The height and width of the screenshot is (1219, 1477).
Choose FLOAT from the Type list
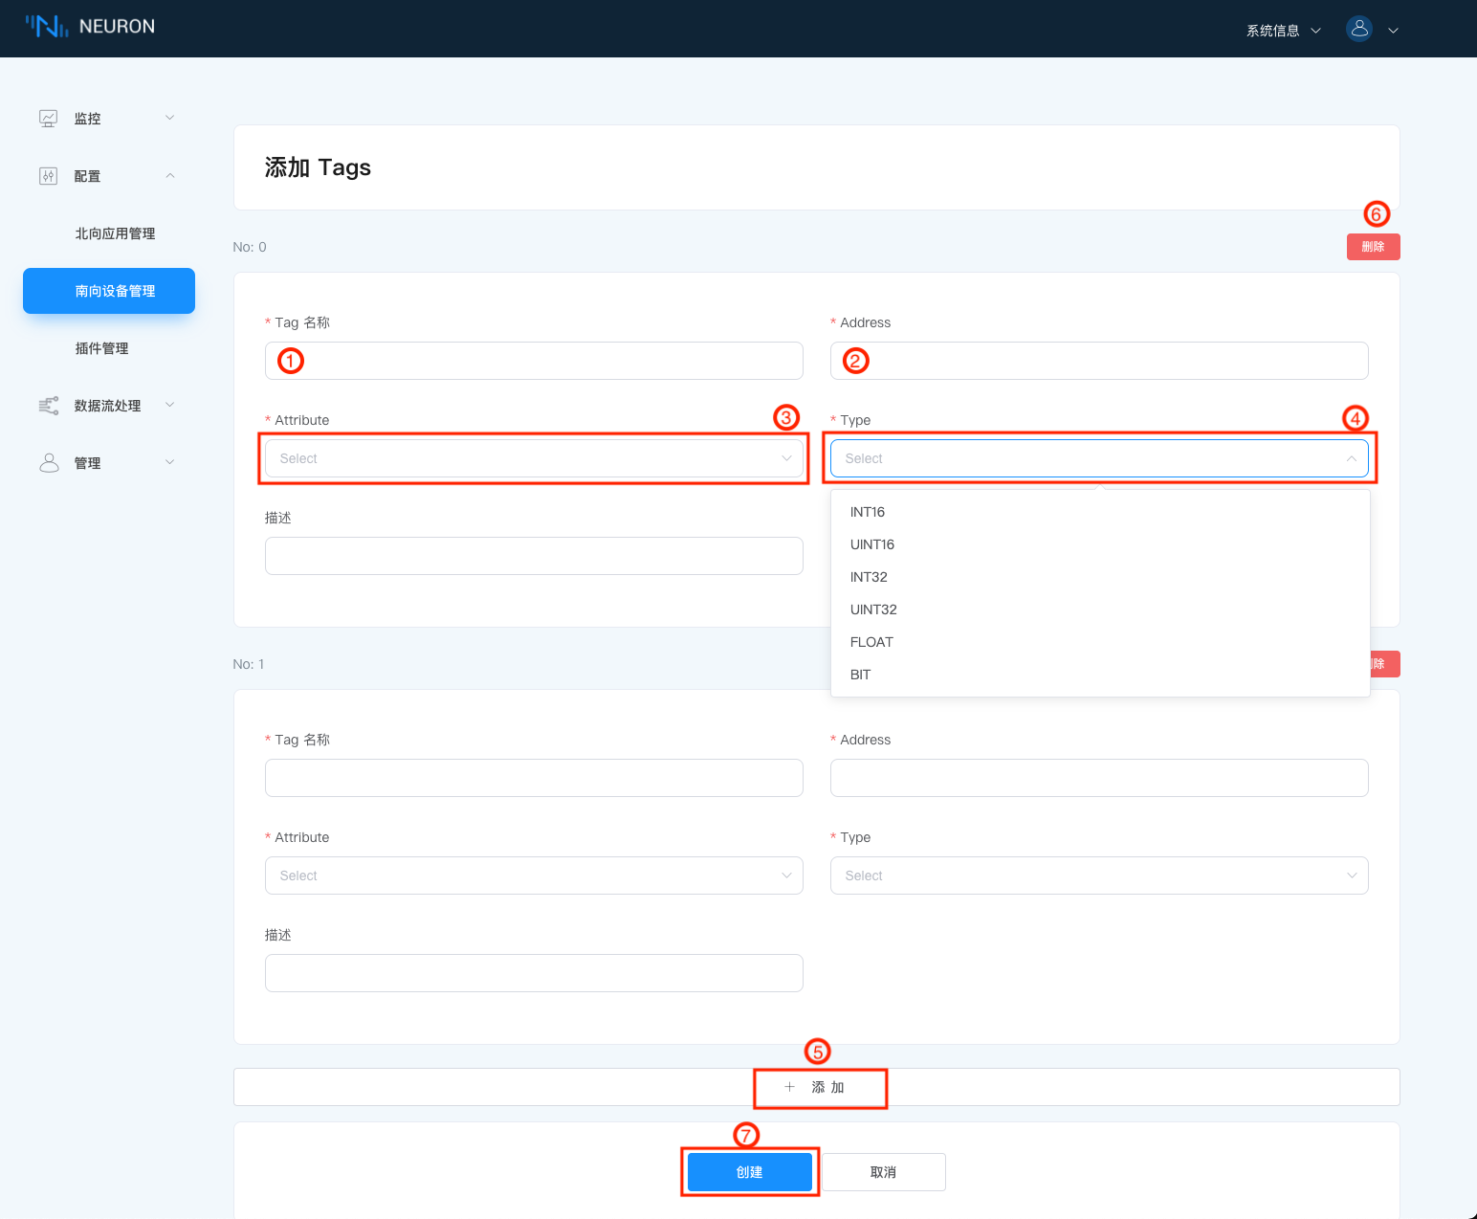(x=1100, y=642)
